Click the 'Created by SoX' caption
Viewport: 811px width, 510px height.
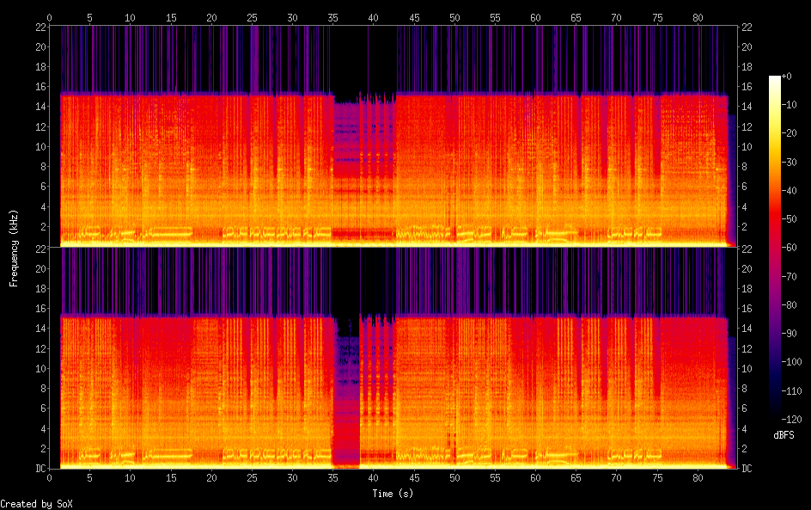pyautogui.click(x=36, y=504)
